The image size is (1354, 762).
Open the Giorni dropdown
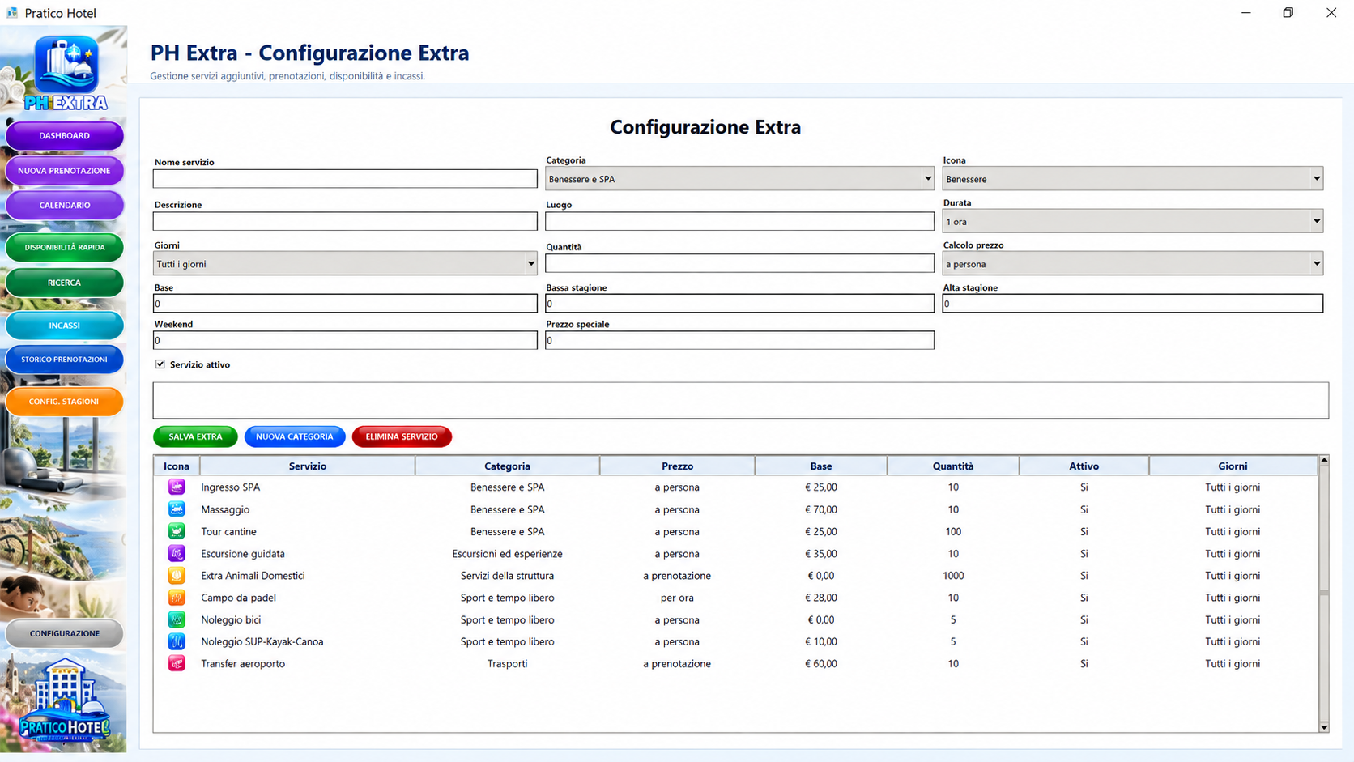(345, 263)
